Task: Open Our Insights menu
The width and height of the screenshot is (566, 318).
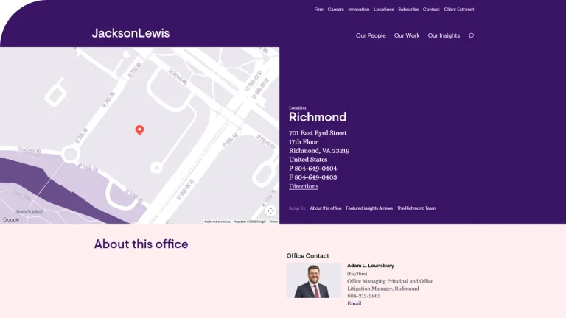Action: pos(444,35)
